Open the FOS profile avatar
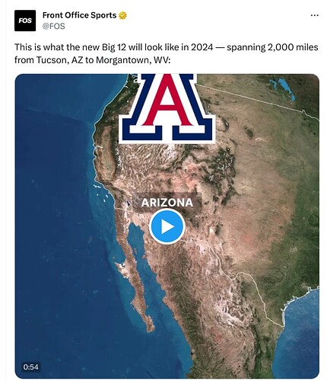 point(25,21)
